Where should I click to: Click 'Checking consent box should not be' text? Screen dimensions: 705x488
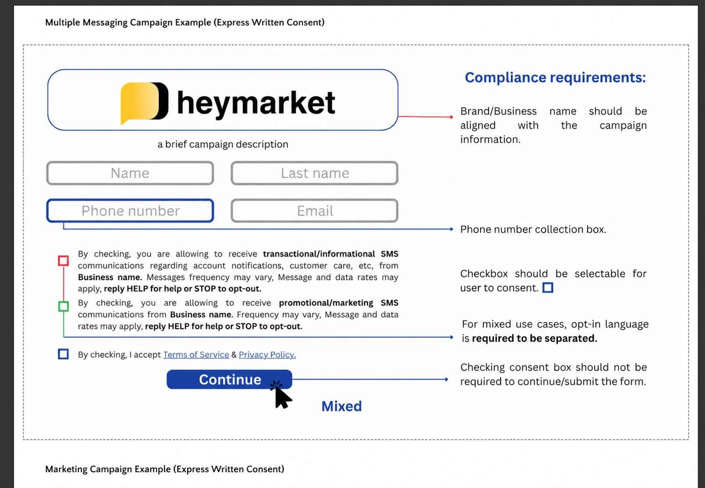pos(554,367)
